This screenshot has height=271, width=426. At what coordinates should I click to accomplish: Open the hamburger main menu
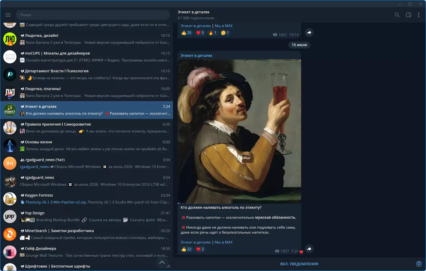click(x=8, y=15)
